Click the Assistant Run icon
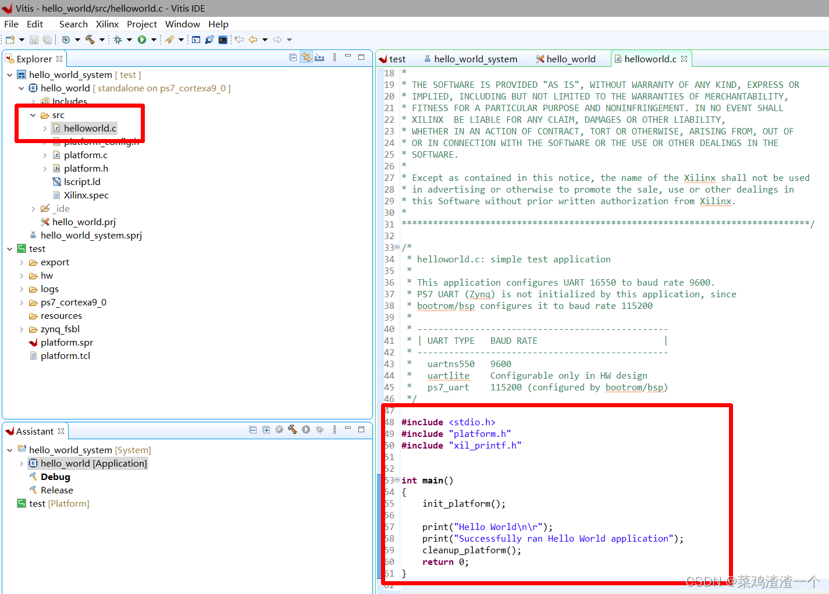829x594 pixels. pos(306,429)
